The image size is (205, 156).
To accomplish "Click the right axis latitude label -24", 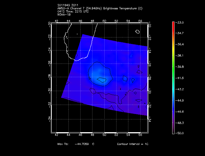I will coord(150,51).
